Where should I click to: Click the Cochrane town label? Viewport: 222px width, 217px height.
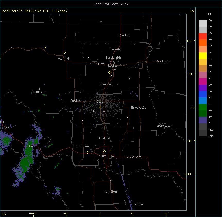[83, 146]
